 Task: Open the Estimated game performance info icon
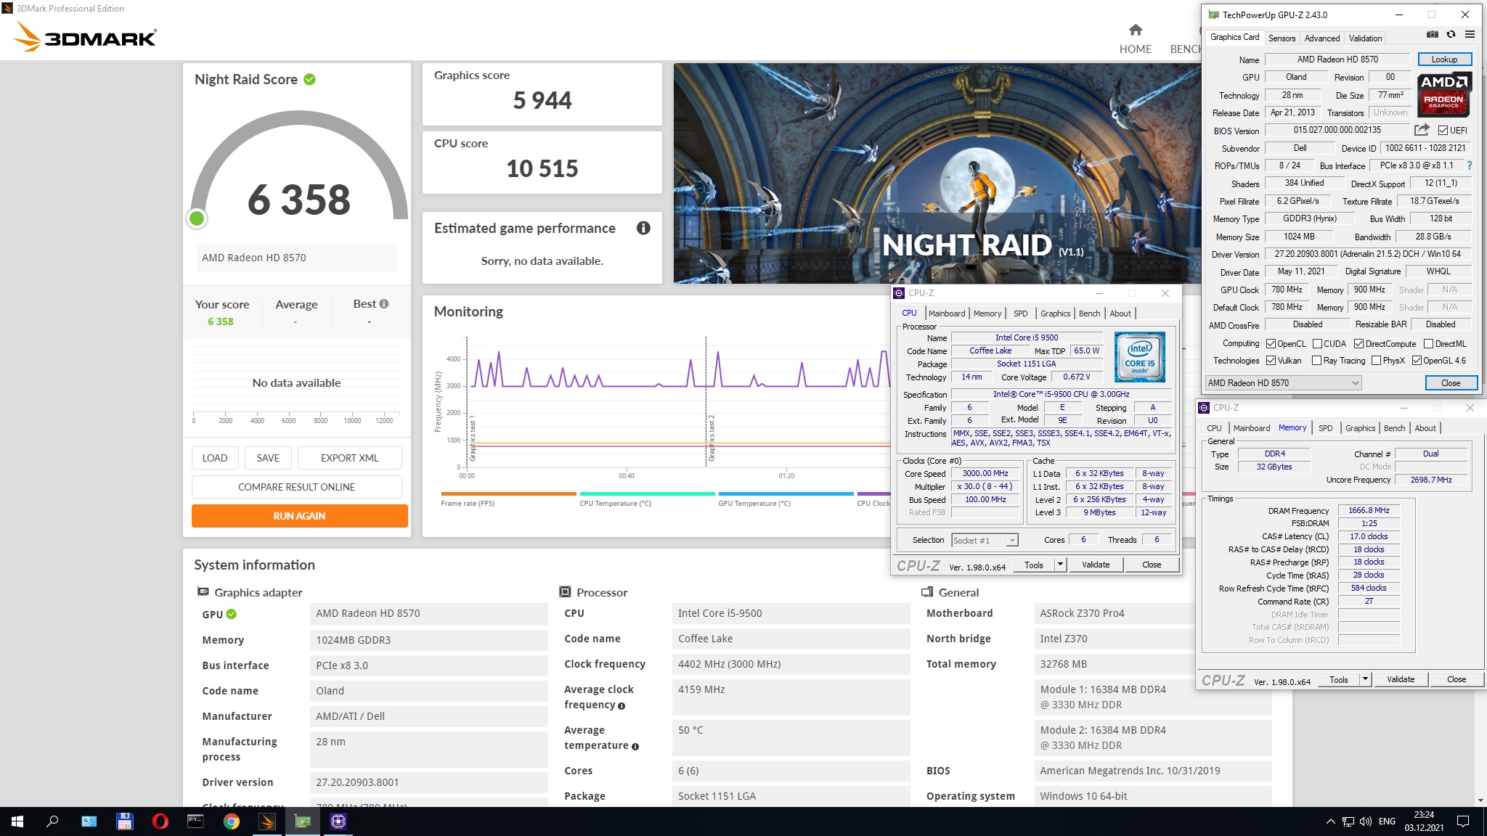(x=643, y=228)
